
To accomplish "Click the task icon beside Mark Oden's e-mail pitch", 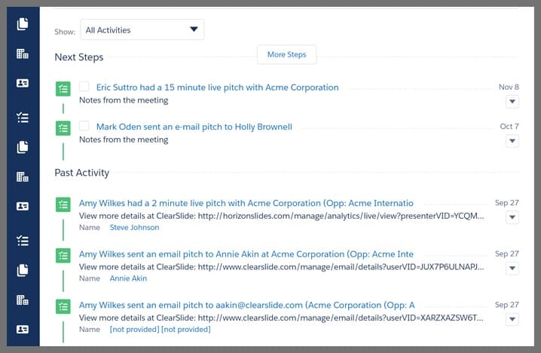I will tap(63, 128).
